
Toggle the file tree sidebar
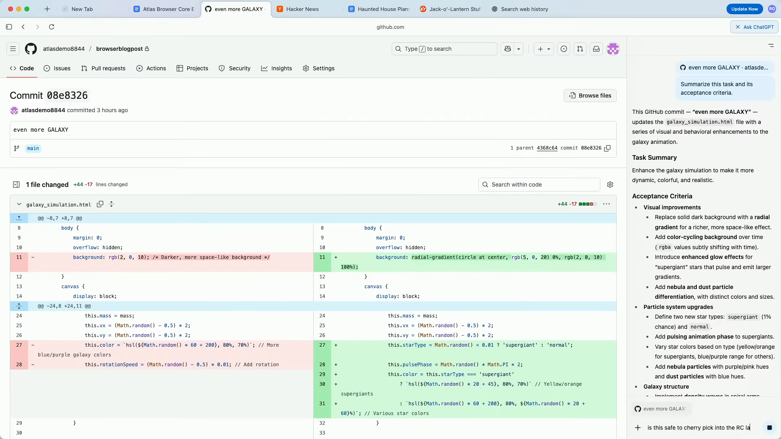(16, 185)
